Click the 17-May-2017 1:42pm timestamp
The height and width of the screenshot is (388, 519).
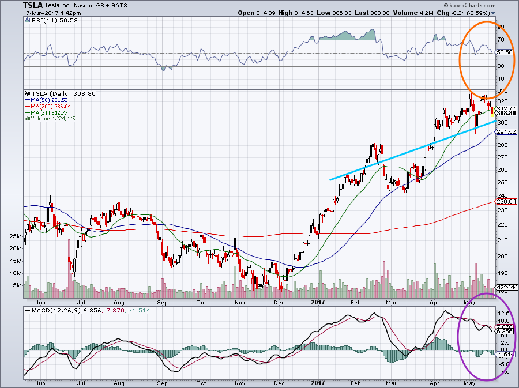click(52, 13)
